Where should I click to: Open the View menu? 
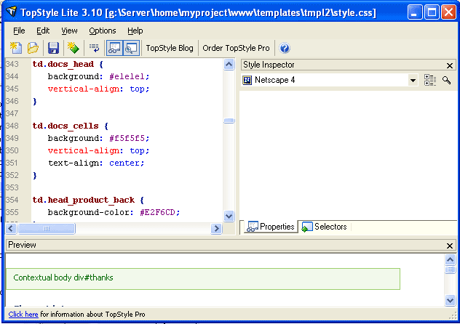pos(69,31)
